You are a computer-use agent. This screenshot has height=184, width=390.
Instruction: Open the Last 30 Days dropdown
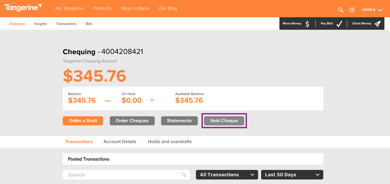click(x=292, y=175)
